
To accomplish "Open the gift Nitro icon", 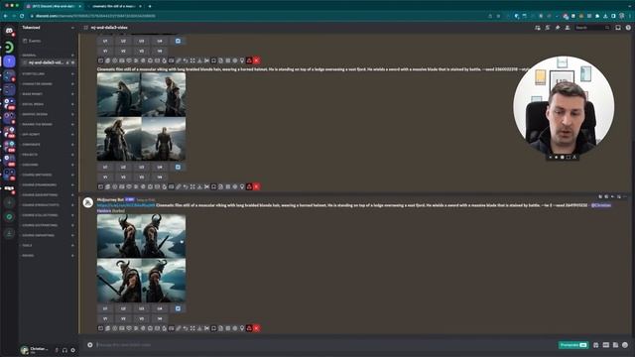I will 595,345.
